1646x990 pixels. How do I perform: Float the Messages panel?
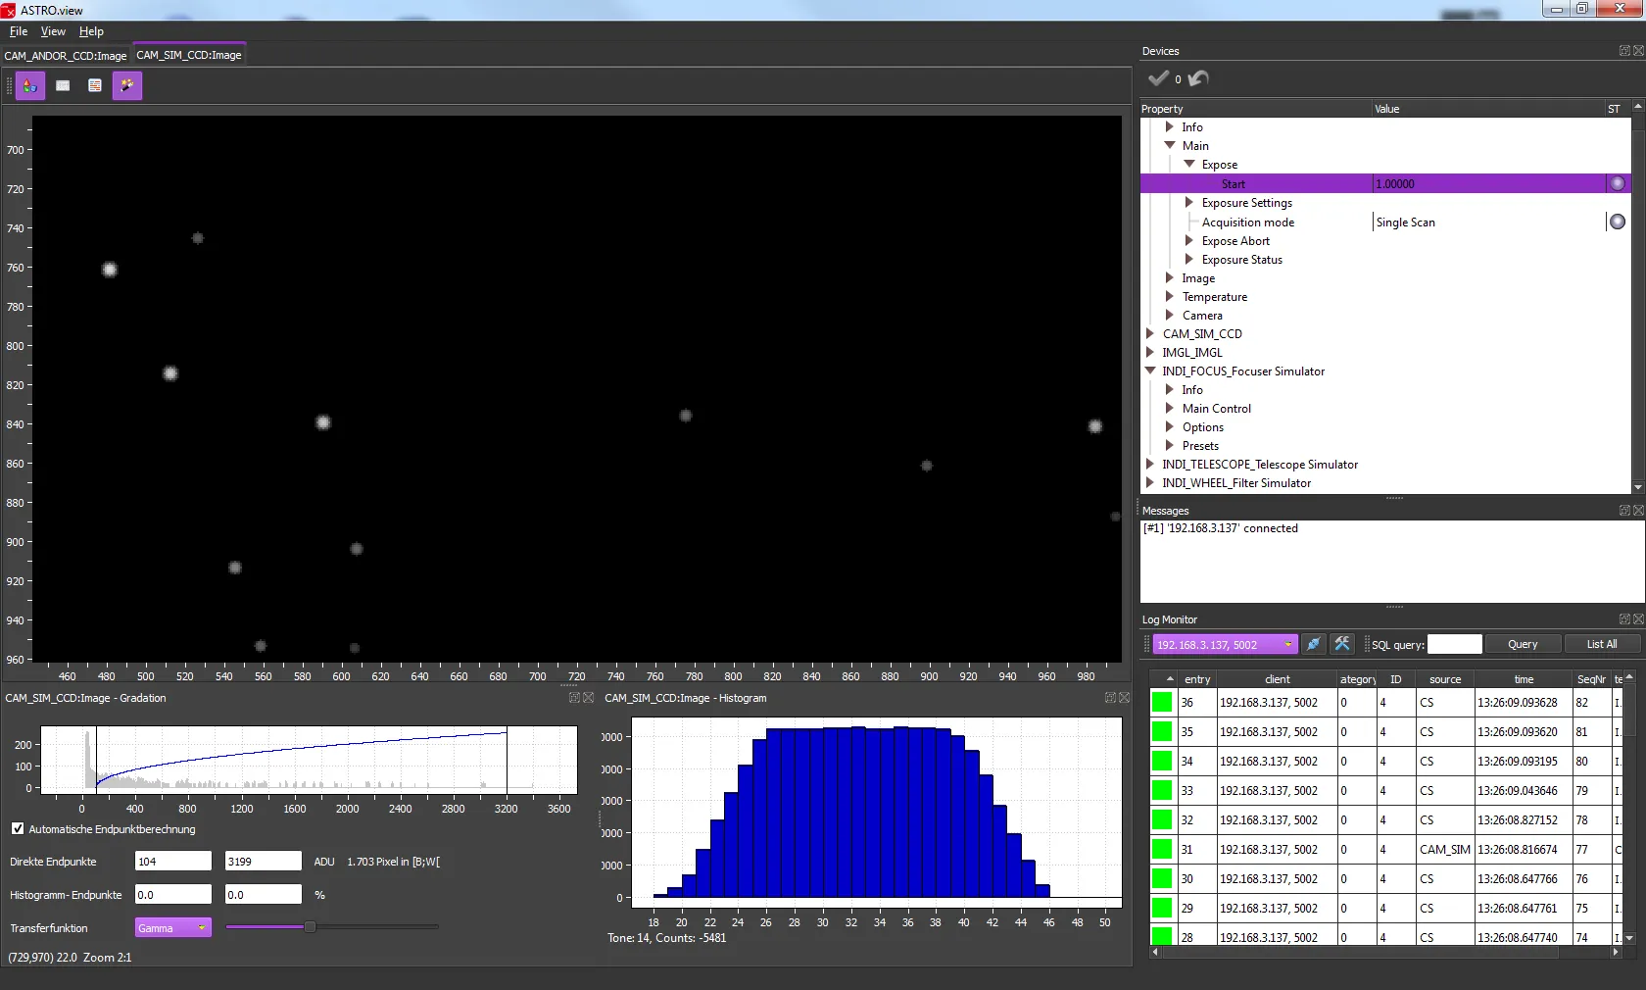(x=1624, y=511)
